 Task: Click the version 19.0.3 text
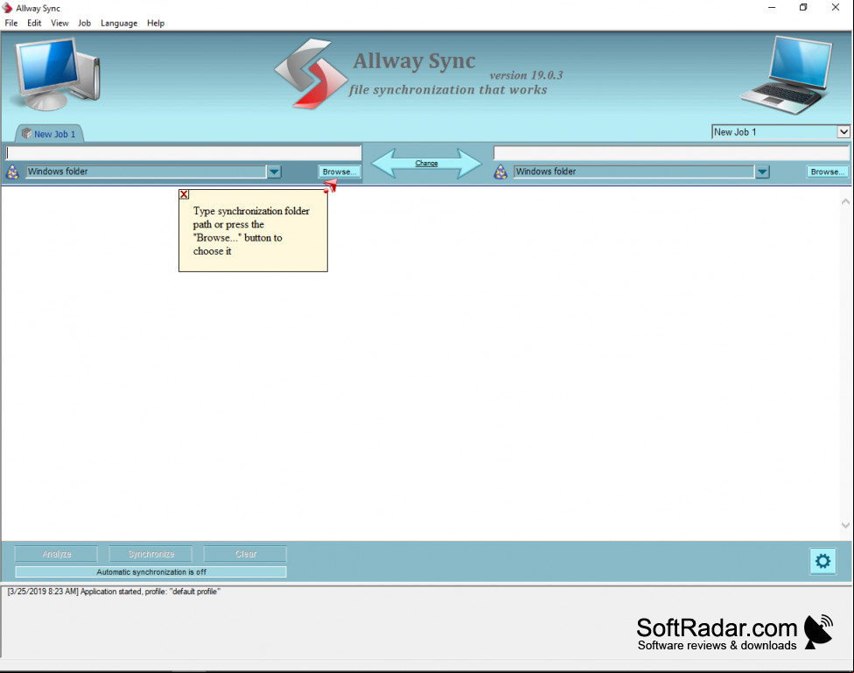tap(526, 75)
